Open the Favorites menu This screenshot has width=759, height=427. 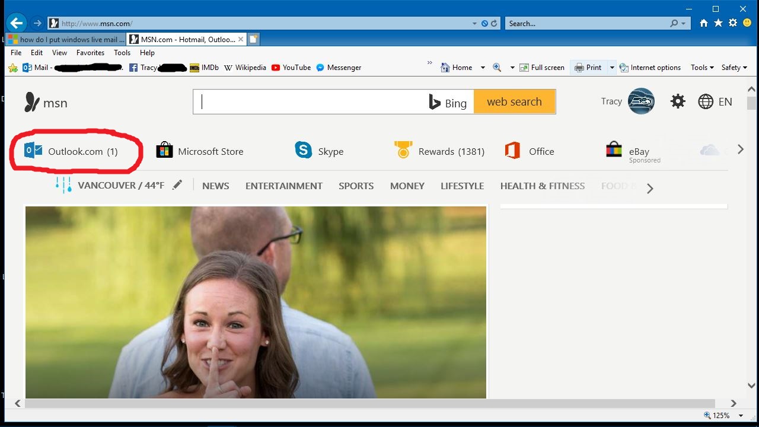[90, 53]
